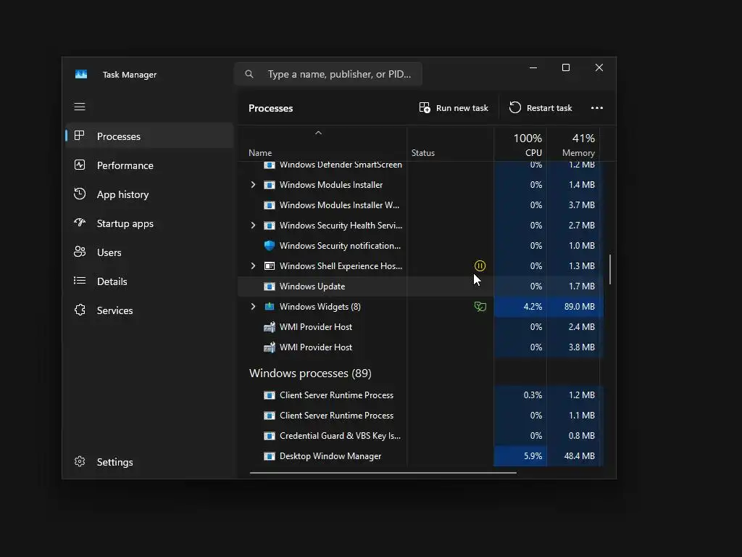The height and width of the screenshot is (557, 742).
Task: Select the Desktop Window Manager row
Action: (421, 456)
